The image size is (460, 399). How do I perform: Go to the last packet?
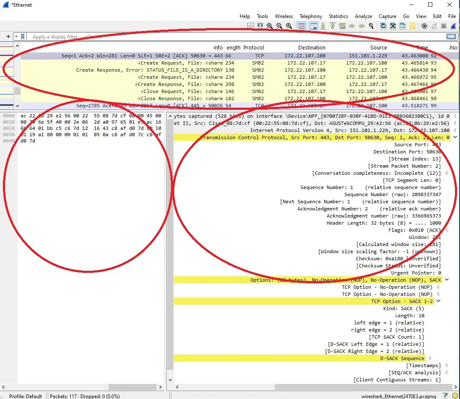point(323,26)
